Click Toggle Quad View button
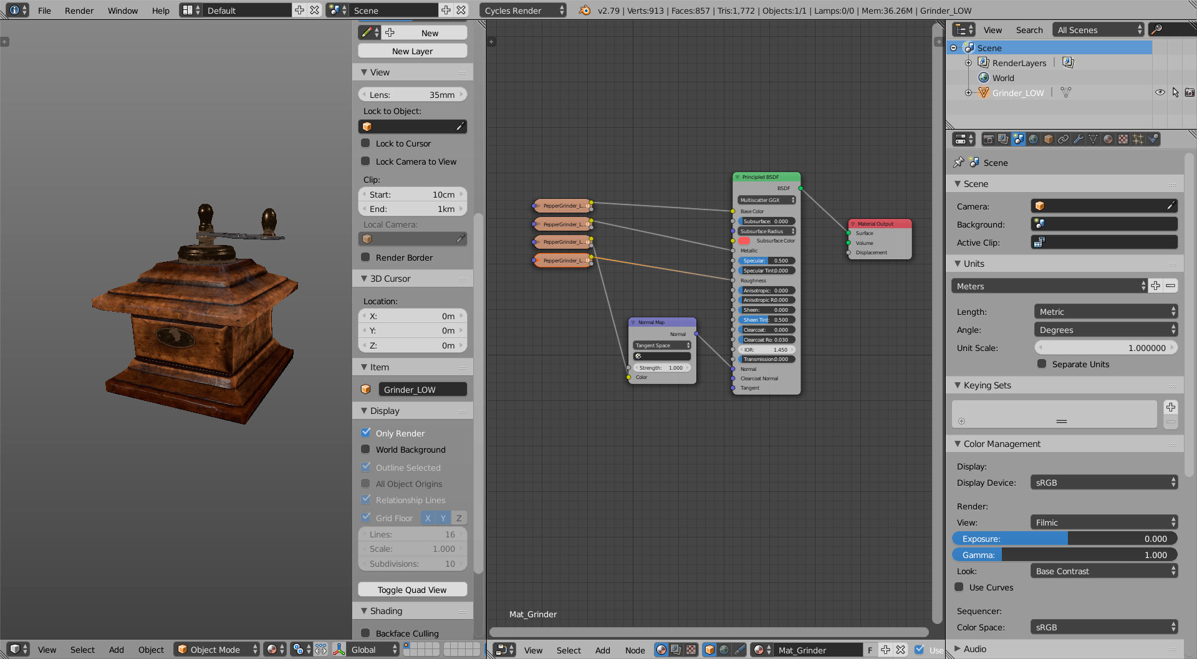 [x=413, y=590]
